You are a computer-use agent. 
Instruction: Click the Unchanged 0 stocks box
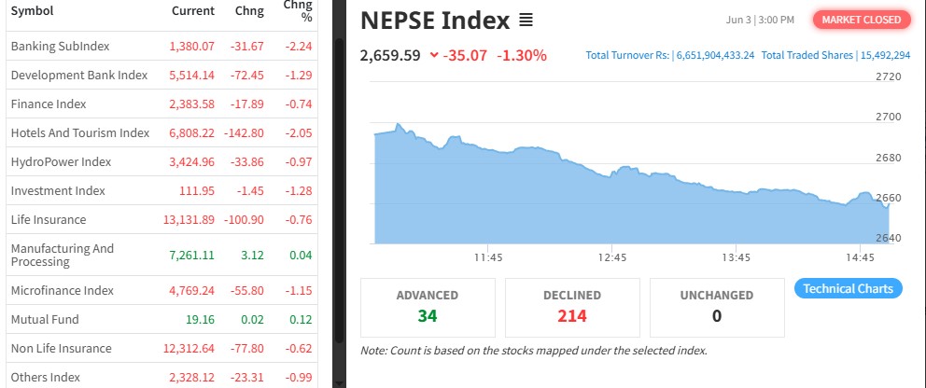click(717, 307)
